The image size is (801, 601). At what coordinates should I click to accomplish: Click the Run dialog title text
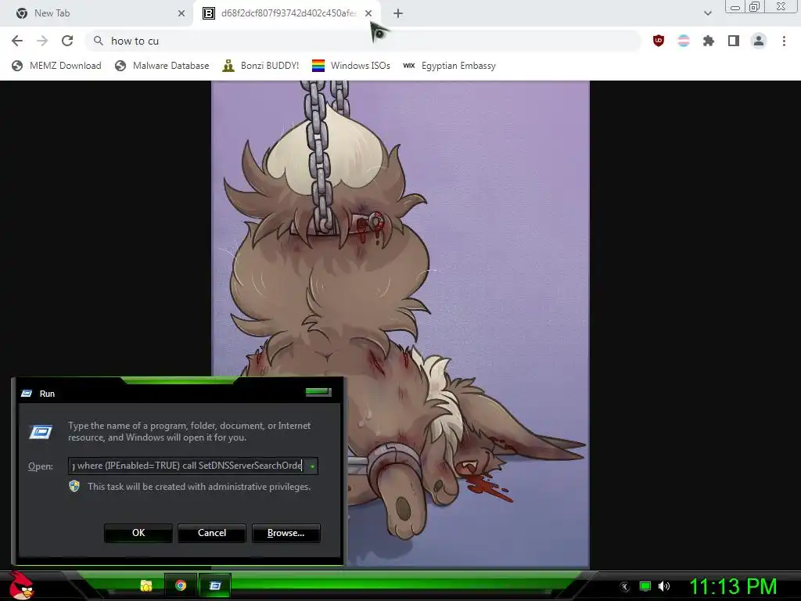[x=48, y=394]
